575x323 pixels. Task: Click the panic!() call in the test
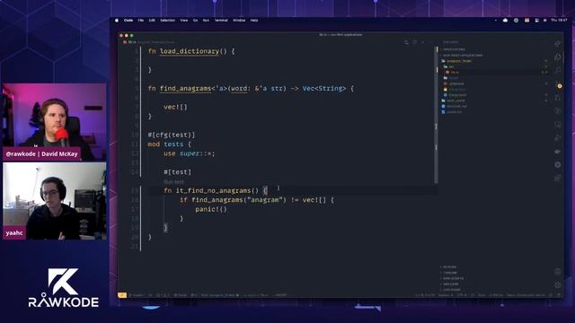(x=211, y=209)
